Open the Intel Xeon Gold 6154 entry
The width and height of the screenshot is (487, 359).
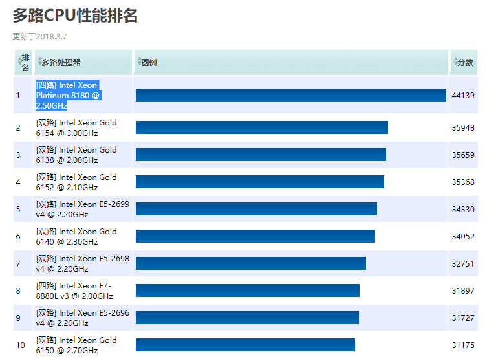(x=76, y=127)
